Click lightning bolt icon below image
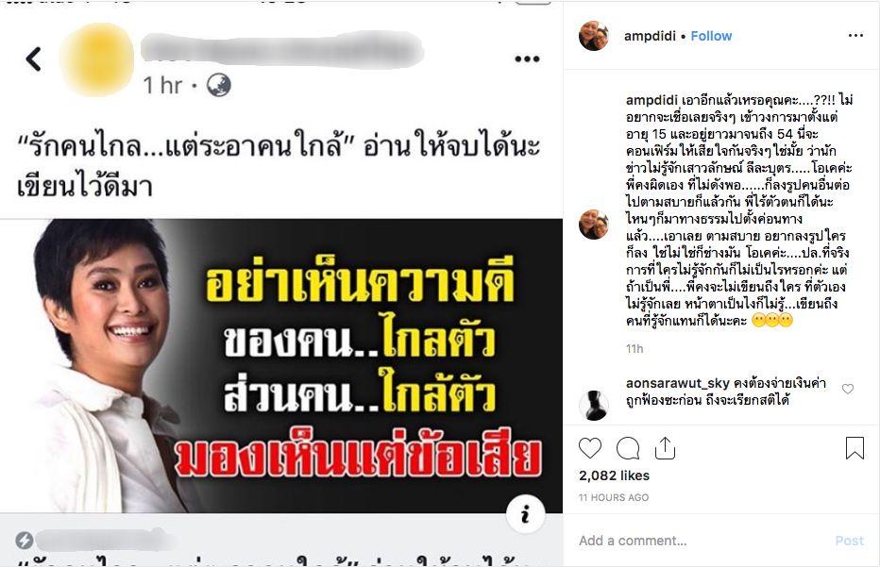Viewport: 880px width, 567px height. 25,540
